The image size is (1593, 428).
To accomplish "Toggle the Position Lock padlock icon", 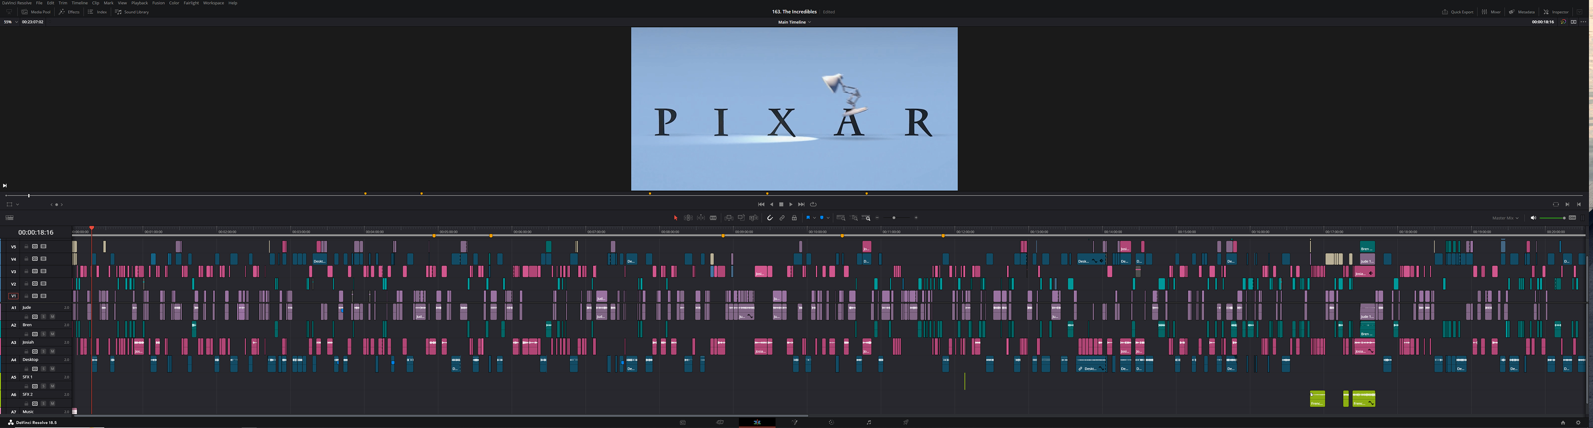I will [x=795, y=218].
